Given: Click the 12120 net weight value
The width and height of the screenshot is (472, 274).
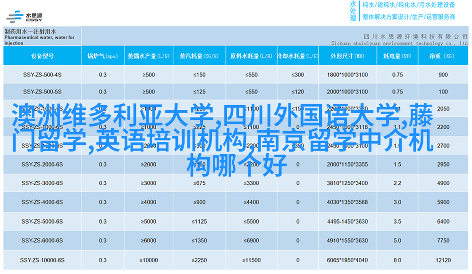Looking at the screenshot, I should tap(443, 260).
